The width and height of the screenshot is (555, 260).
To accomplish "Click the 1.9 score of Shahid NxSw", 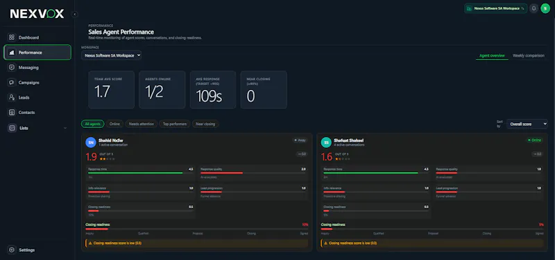I will 91,157.
